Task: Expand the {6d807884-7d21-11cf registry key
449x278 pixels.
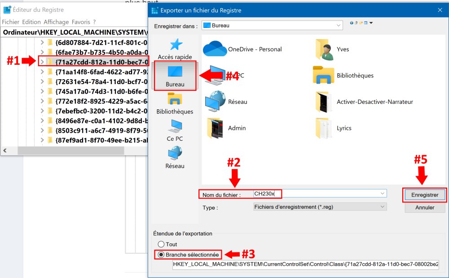Action: pyautogui.click(x=42, y=42)
